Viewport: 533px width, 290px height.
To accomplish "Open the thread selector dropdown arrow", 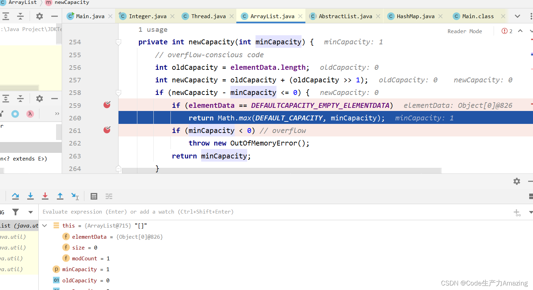I will point(31,212).
